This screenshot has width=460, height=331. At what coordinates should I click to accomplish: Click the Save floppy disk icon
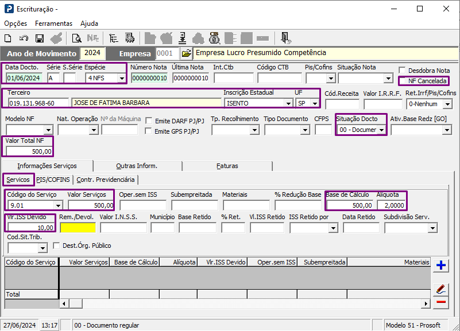[x=40, y=38]
